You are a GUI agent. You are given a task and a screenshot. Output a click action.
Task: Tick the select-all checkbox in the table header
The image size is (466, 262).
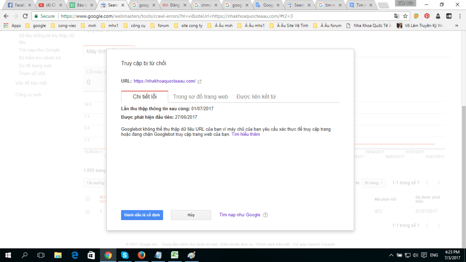(87, 199)
